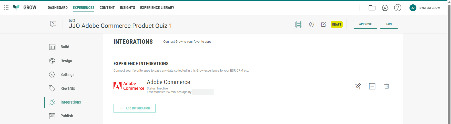Select Build in the left sidebar
The width and height of the screenshot is (451, 124).
point(65,47)
